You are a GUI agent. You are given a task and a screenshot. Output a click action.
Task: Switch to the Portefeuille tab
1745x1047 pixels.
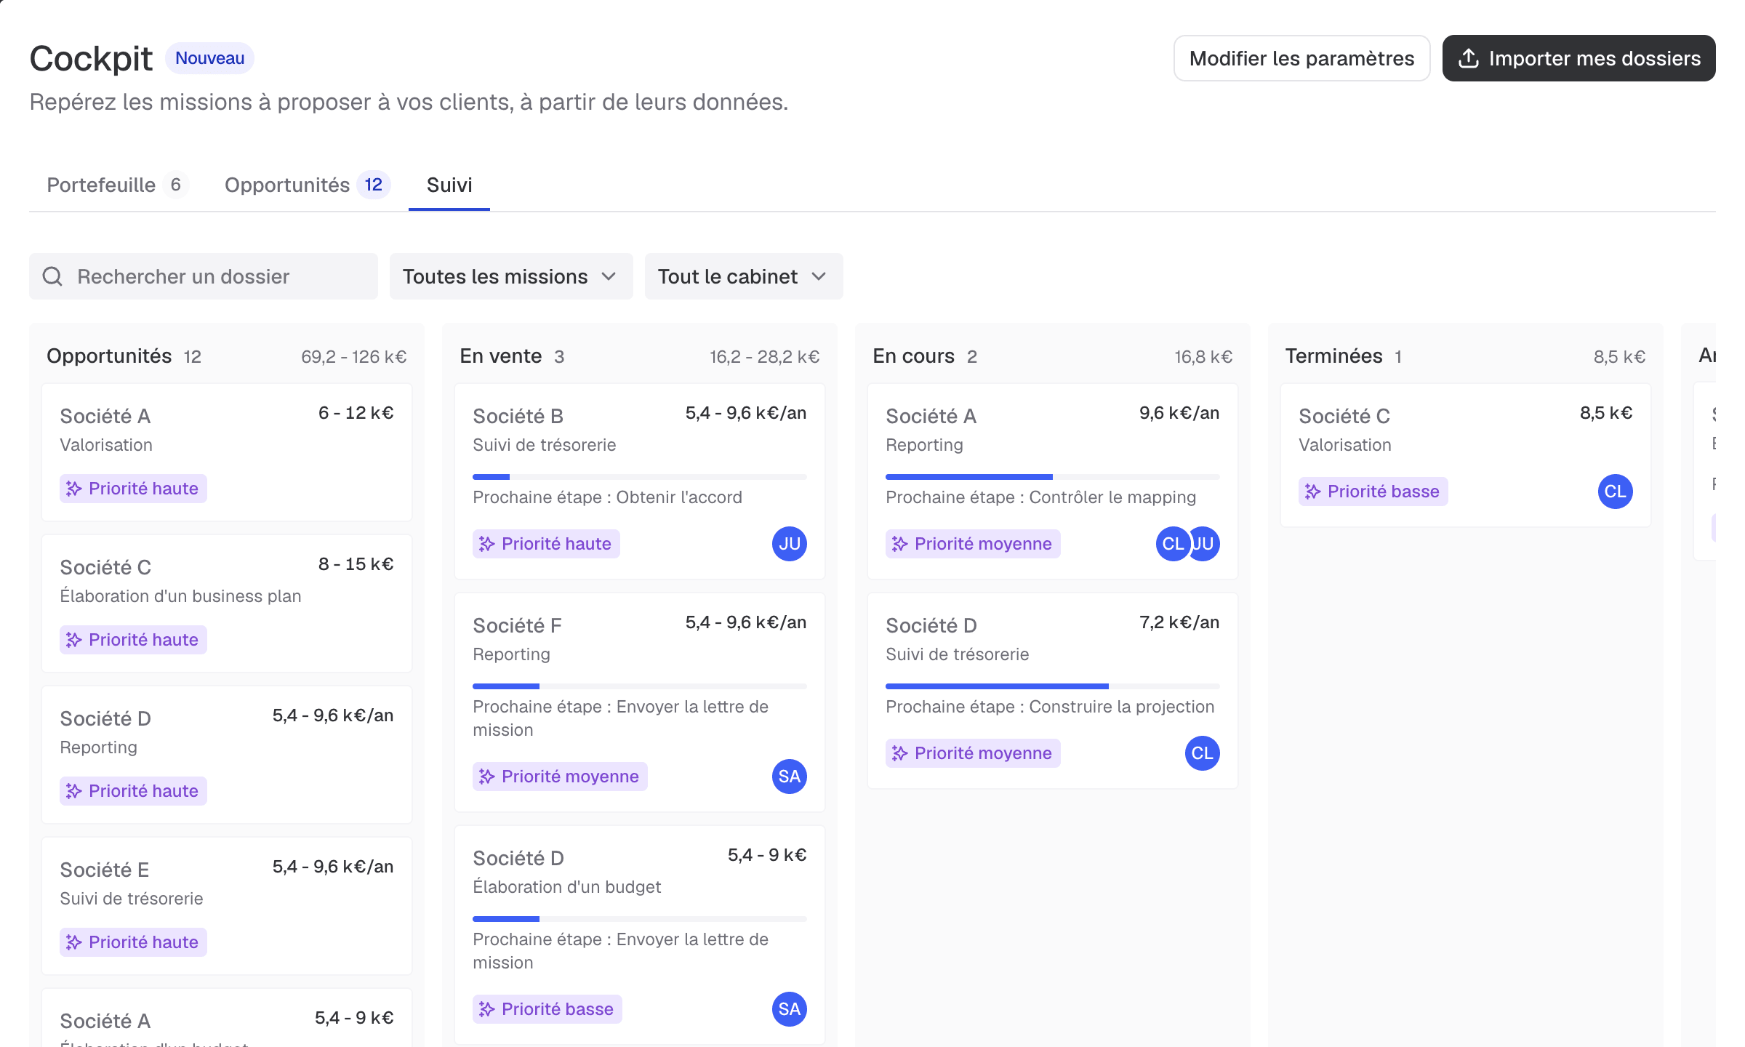(x=118, y=185)
